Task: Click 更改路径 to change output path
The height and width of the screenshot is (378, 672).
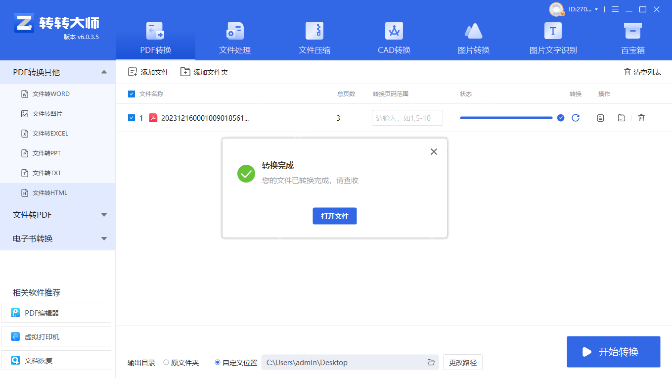Action: pos(462,362)
